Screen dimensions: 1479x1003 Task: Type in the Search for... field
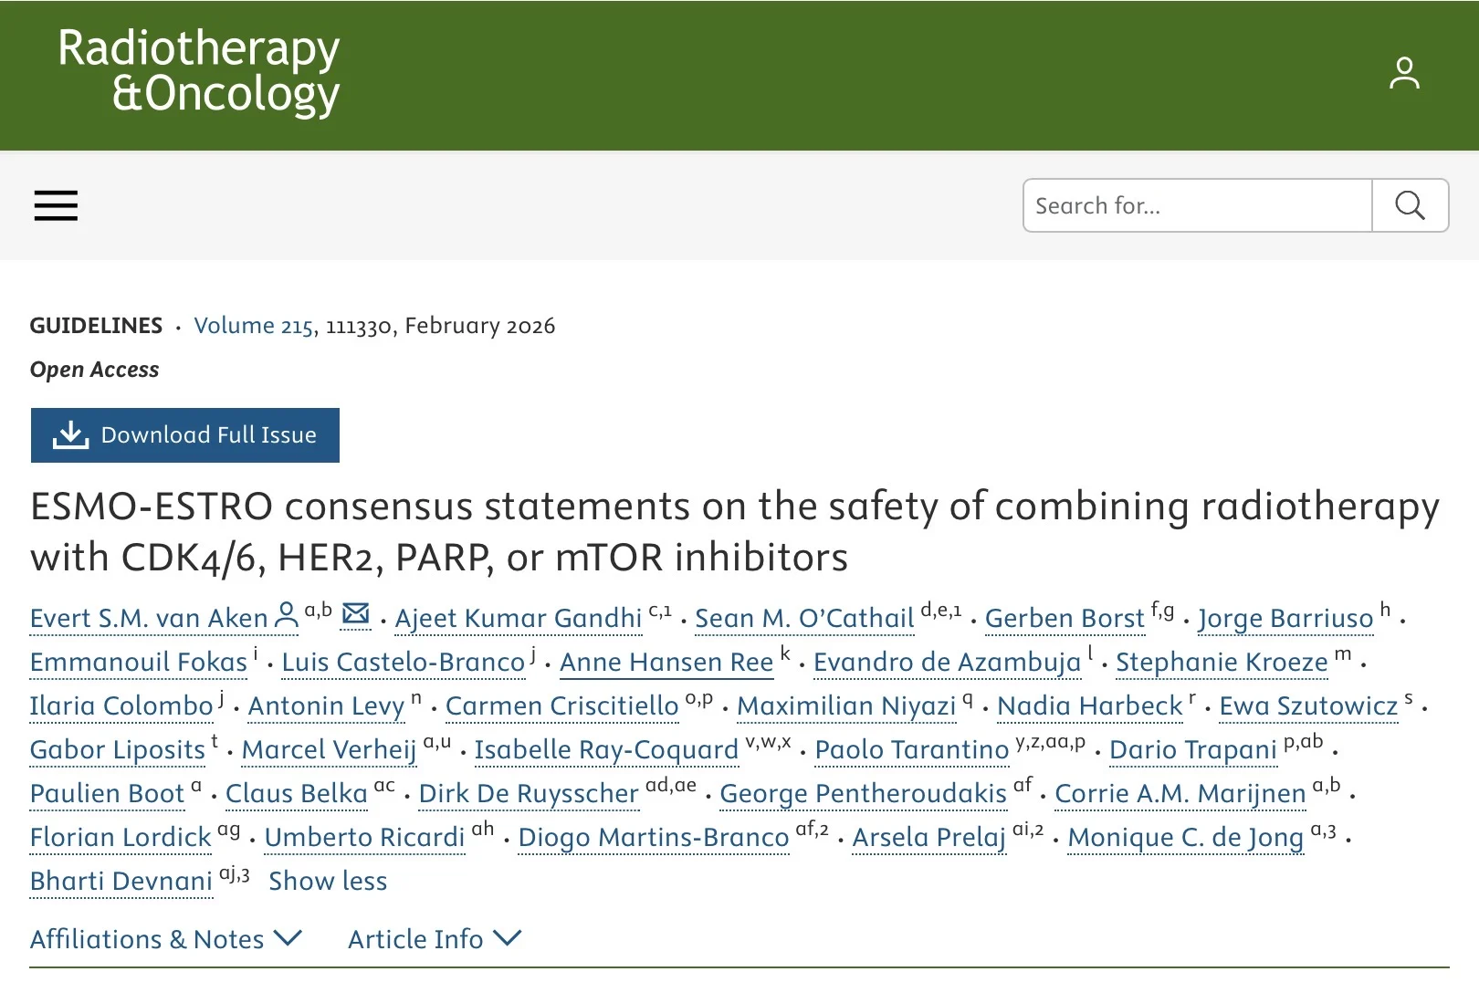click(x=1197, y=205)
